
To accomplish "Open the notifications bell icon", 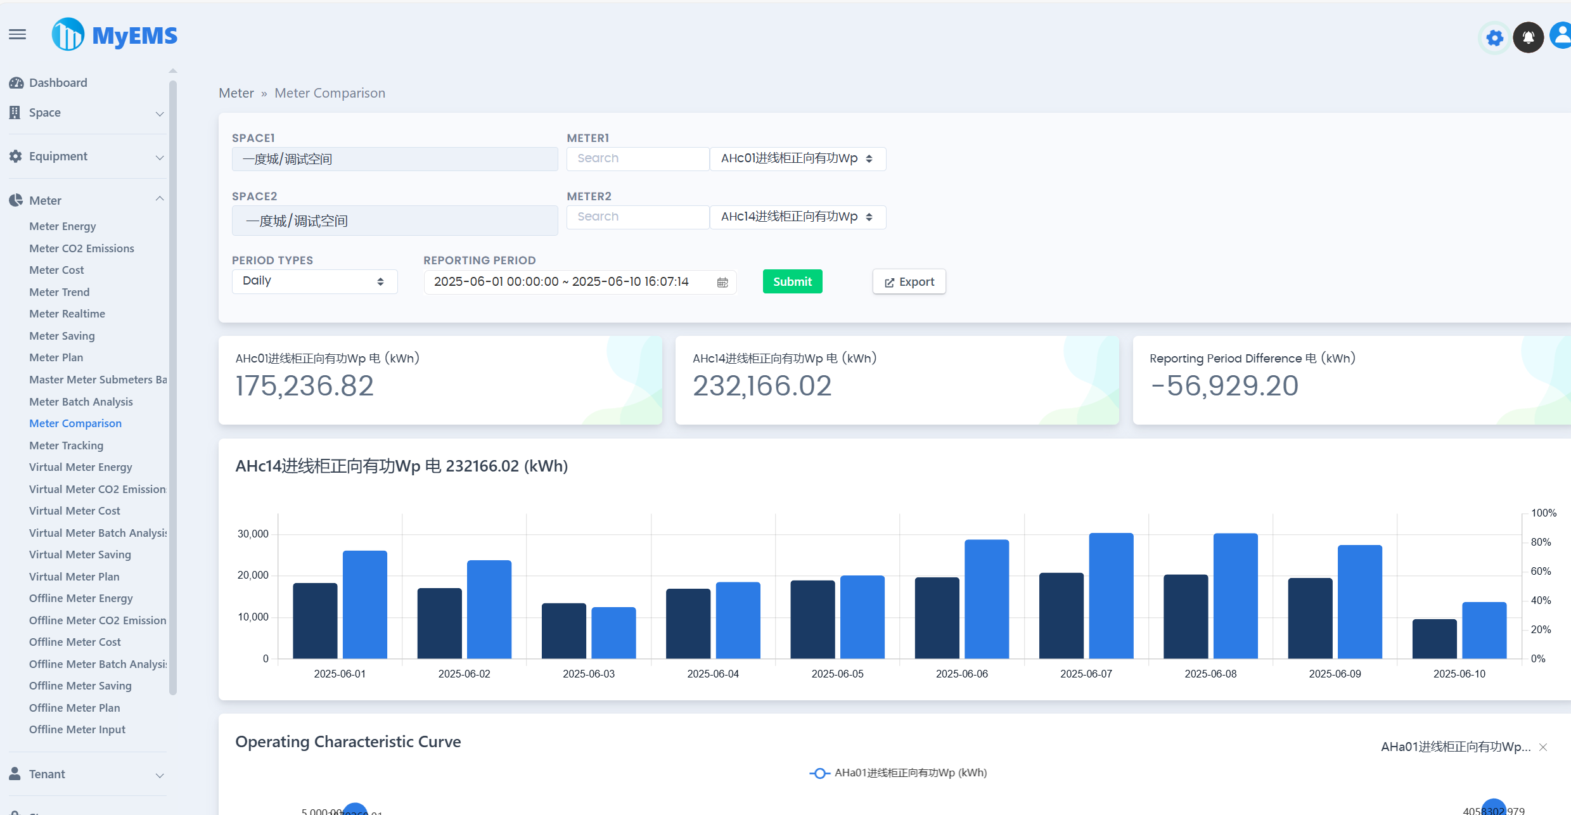I will tap(1528, 37).
